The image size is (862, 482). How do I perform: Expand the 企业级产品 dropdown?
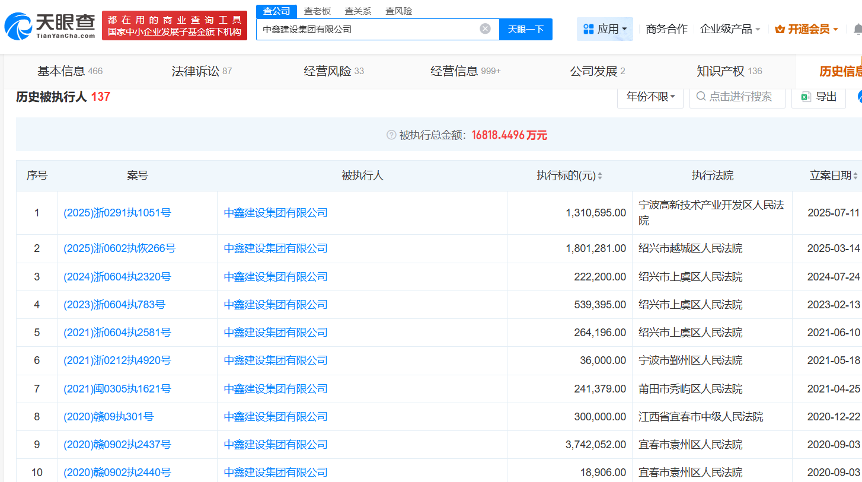(x=730, y=29)
